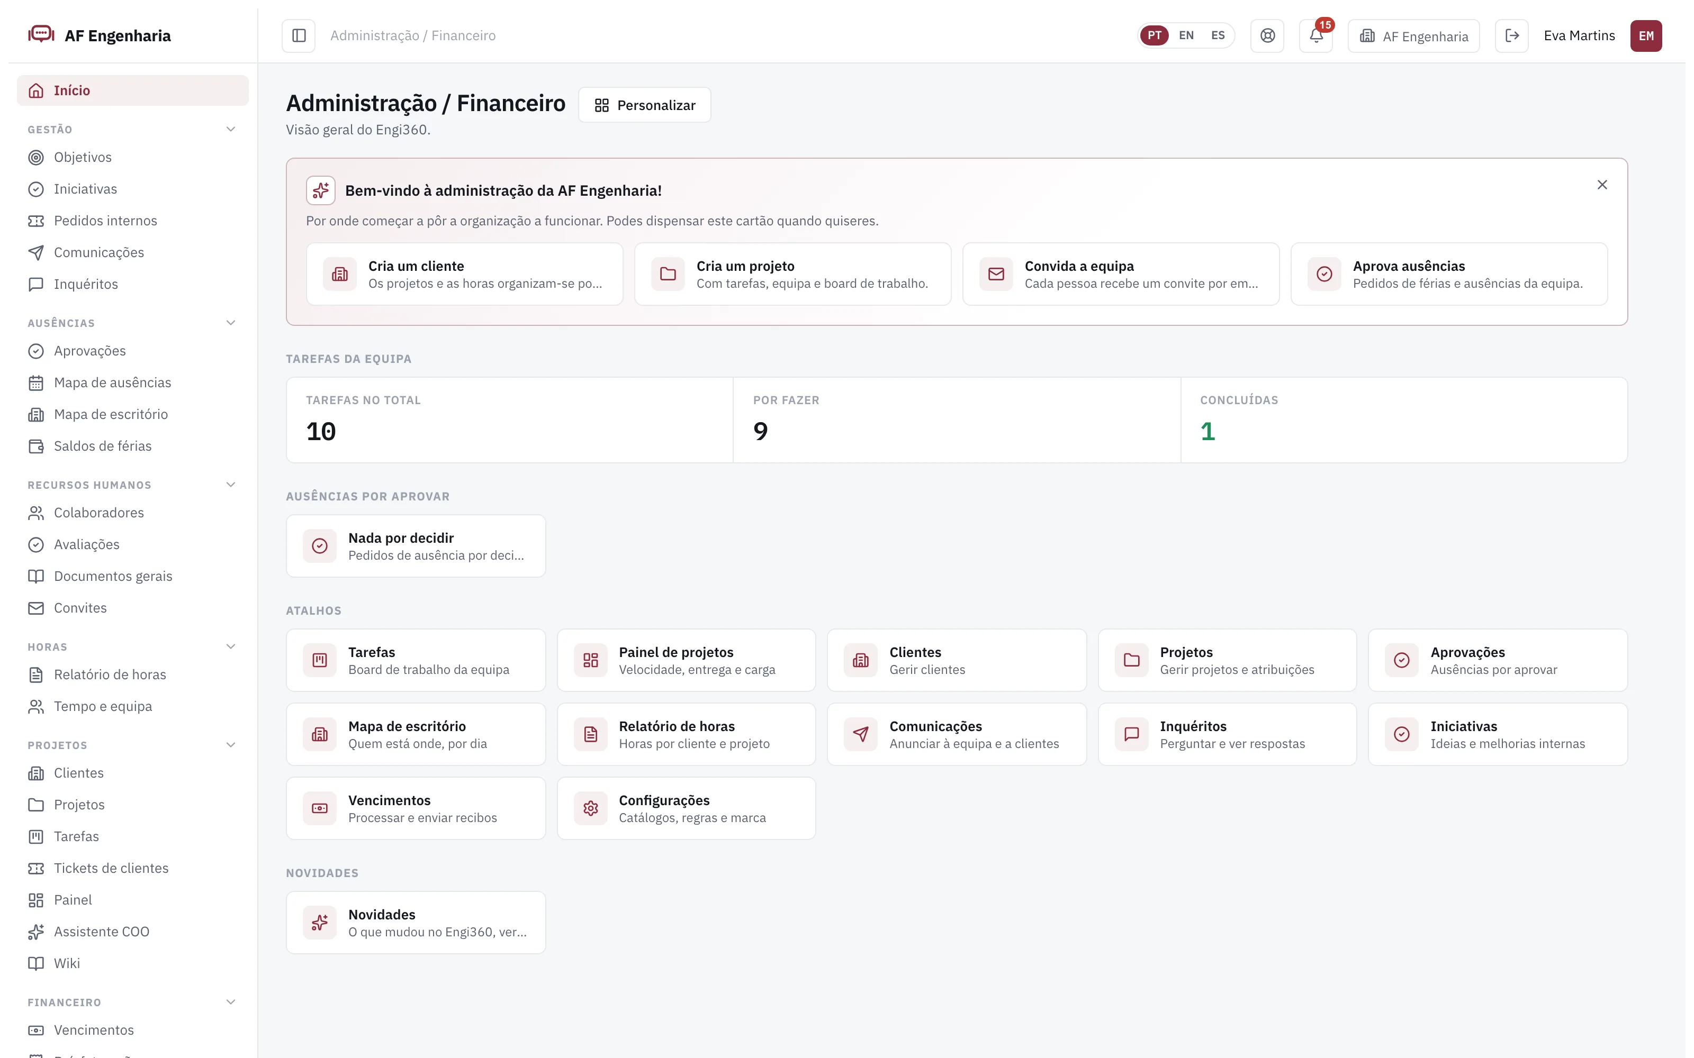1694x1058 pixels.
Task: Click the Objetivos target icon
Action: click(x=37, y=158)
